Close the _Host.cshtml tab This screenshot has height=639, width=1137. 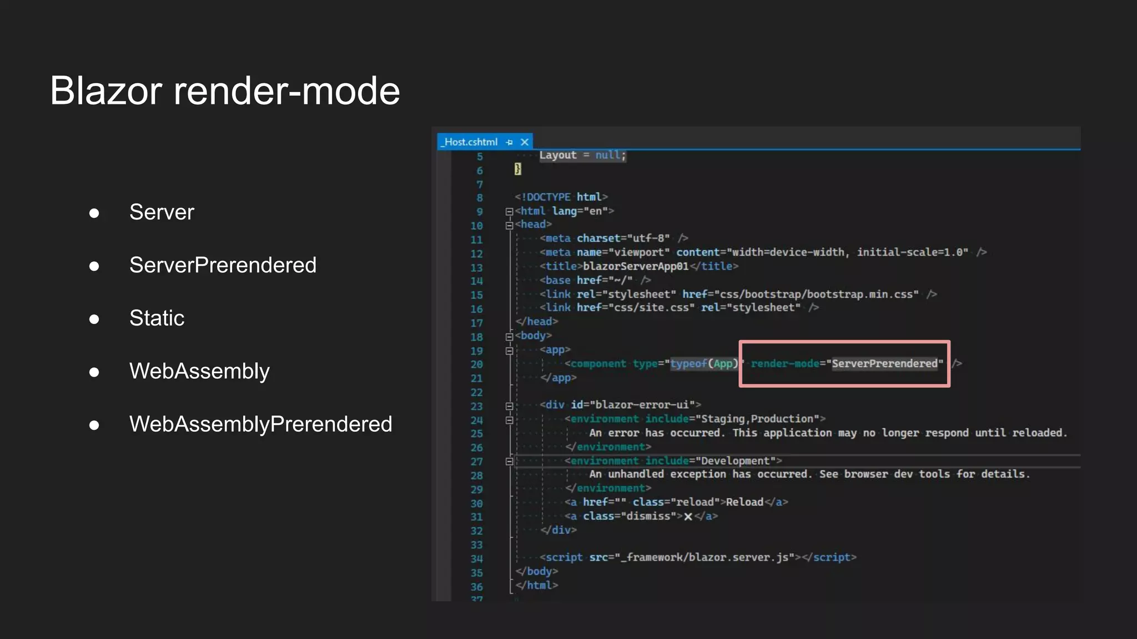click(525, 143)
